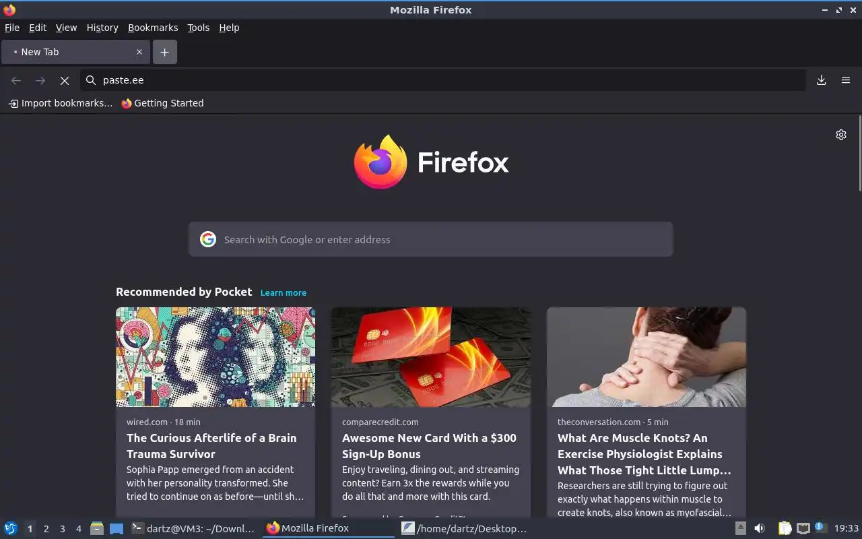Click the volume speaker tray icon
Image resolution: width=862 pixels, height=539 pixels.
click(760, 528)
